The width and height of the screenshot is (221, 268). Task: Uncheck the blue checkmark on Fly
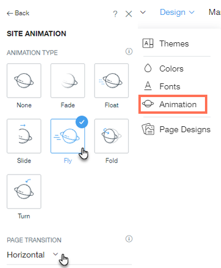[x=82, y=122]
